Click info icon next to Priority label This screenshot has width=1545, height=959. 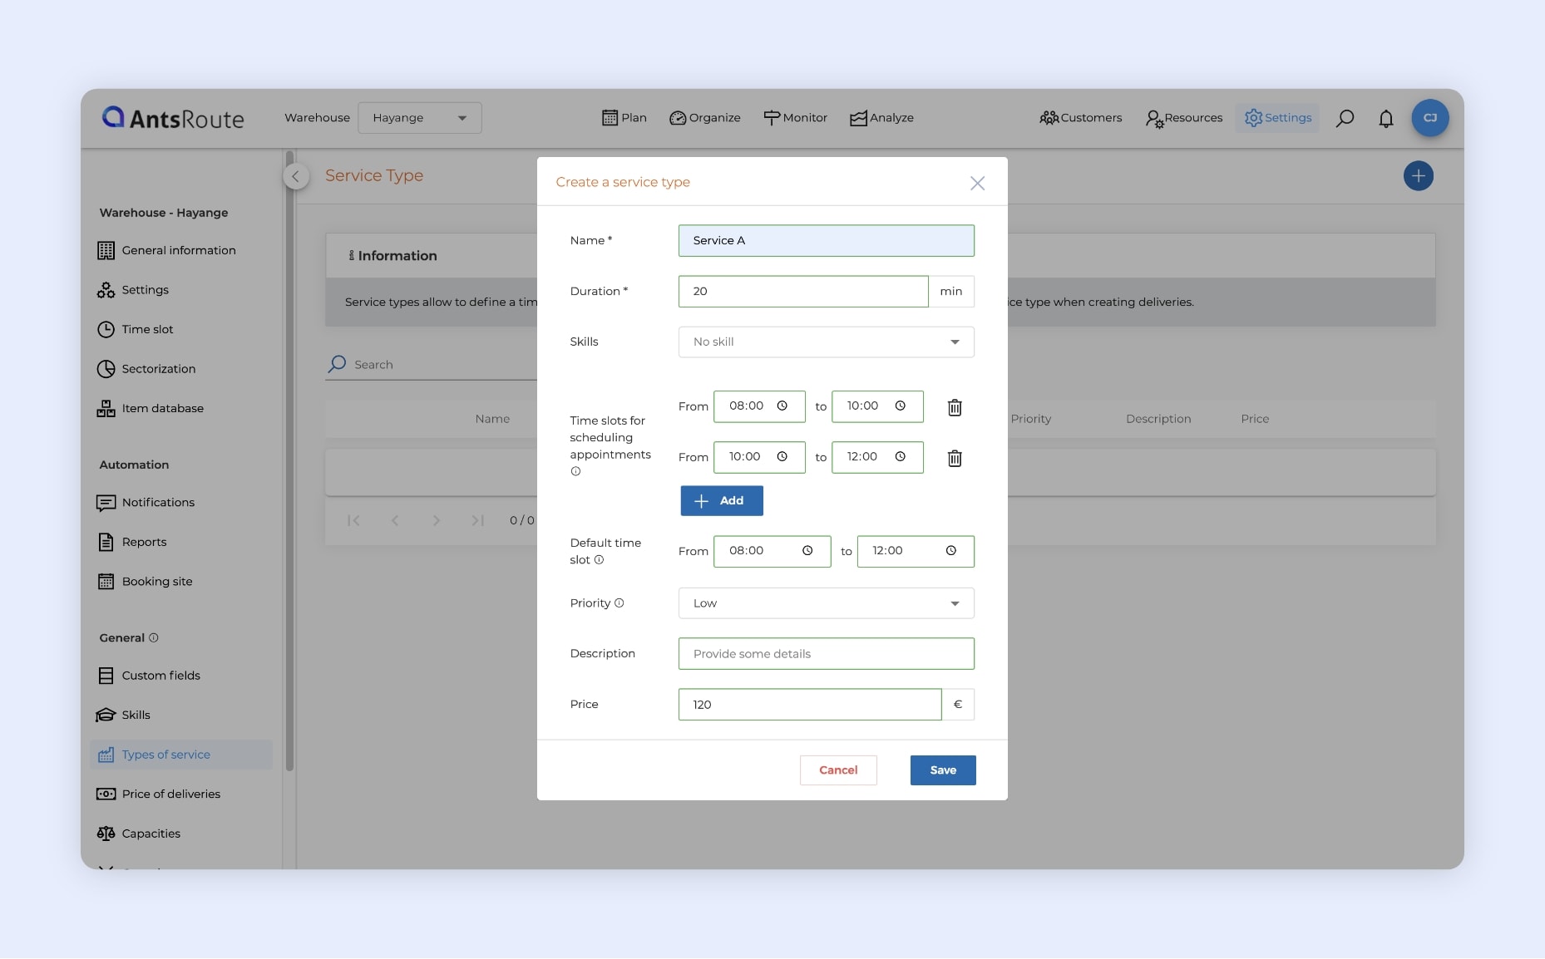pyautogui.click(x=619, y=603)
